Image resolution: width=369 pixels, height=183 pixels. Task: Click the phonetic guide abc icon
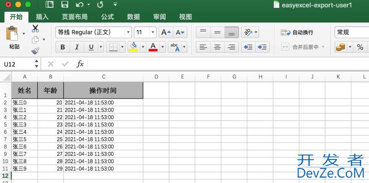(x=175, y=47)
